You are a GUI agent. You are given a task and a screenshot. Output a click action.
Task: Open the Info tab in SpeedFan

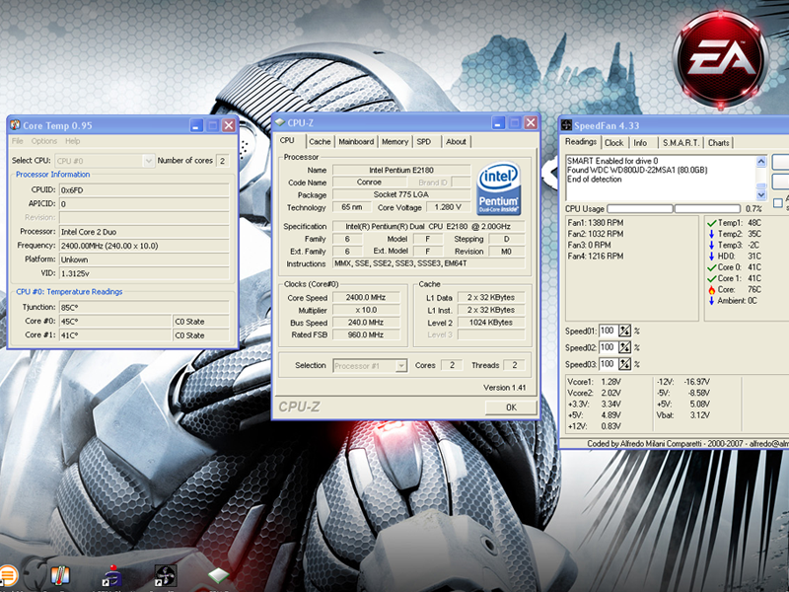pyautogui.click(x=640, y=143)
